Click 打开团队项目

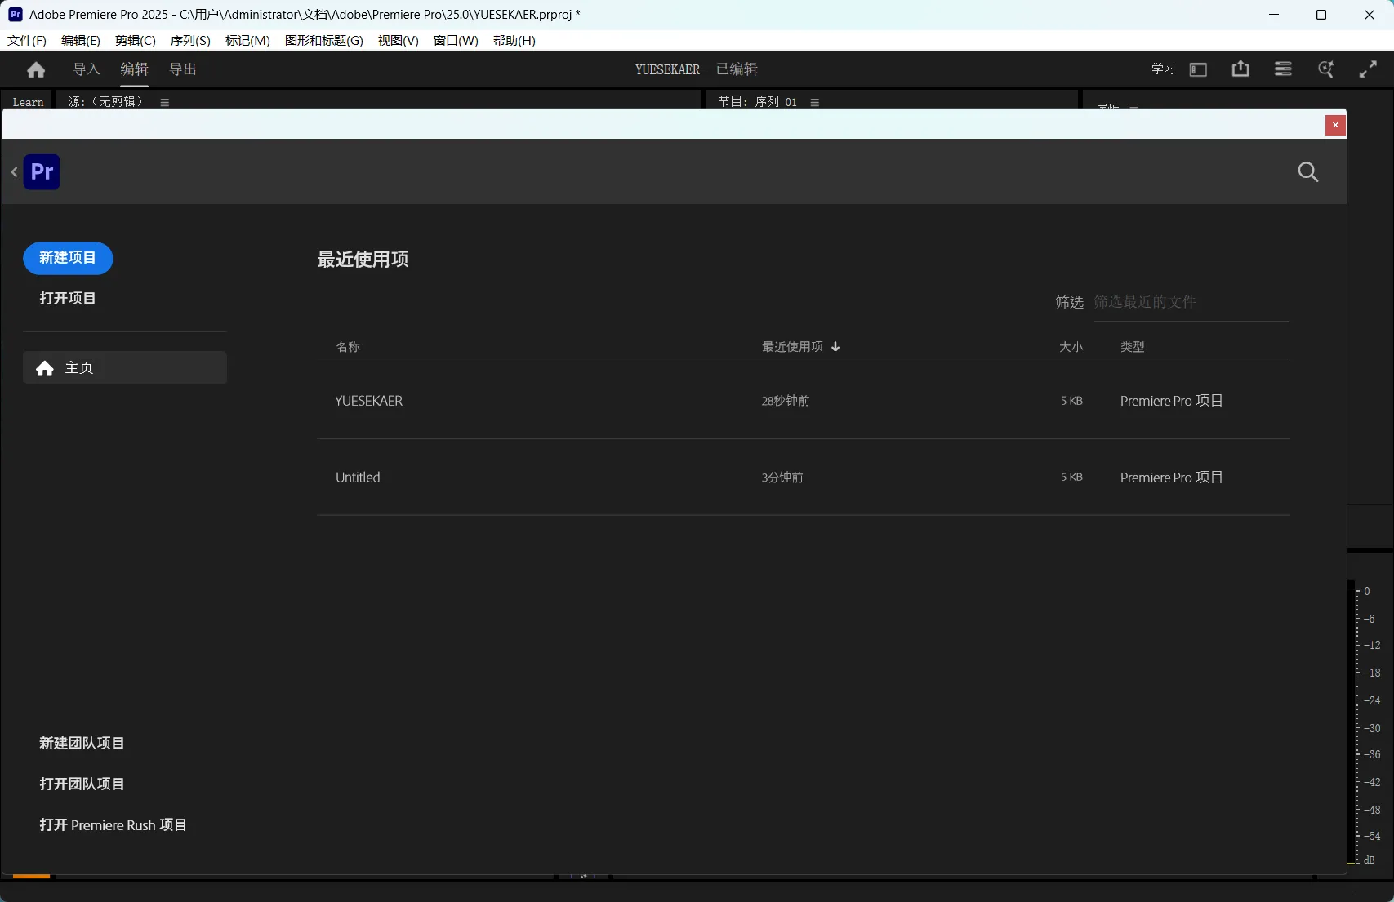[x=82, y=784]
